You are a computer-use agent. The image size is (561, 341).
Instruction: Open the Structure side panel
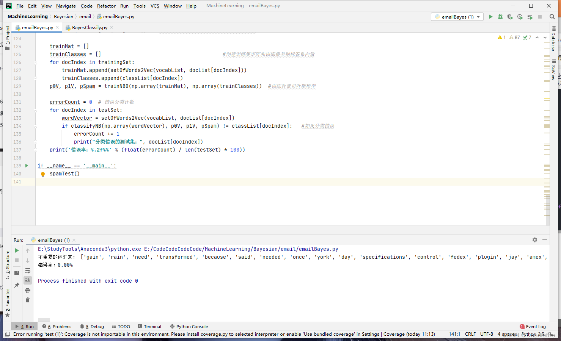(x=7, y=264)
